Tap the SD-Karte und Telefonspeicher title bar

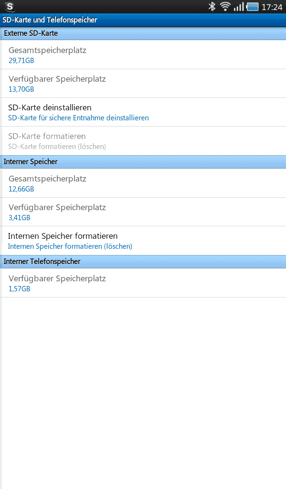143,20
